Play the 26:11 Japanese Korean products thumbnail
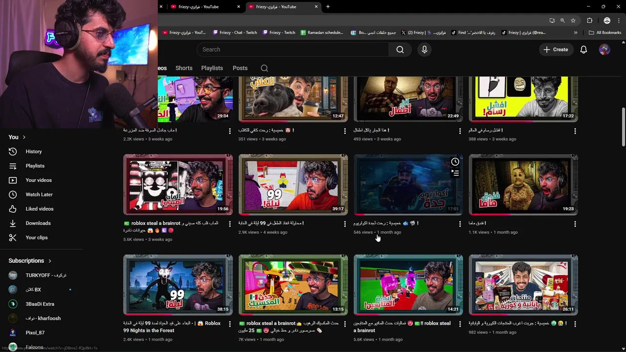 [523, 285]
